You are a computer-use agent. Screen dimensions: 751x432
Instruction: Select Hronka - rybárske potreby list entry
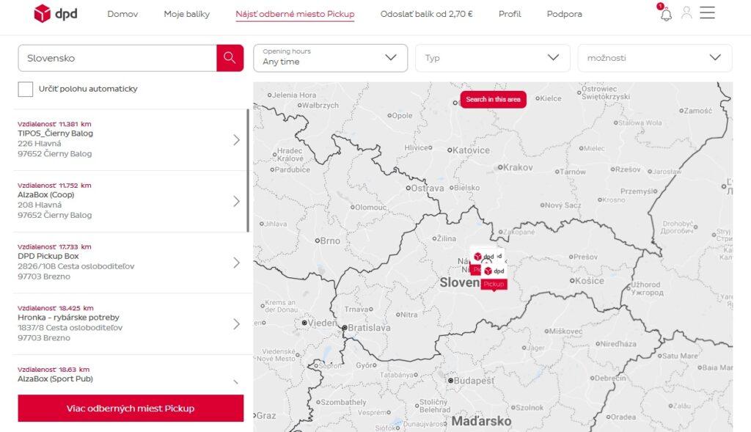(x=129, y=323)
